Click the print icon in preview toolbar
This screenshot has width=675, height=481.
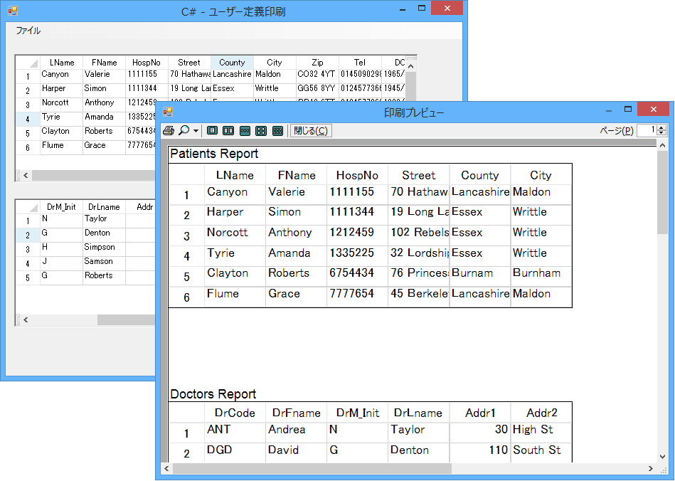(169, 130)
